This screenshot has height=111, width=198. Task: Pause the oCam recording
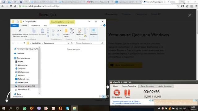127,93
